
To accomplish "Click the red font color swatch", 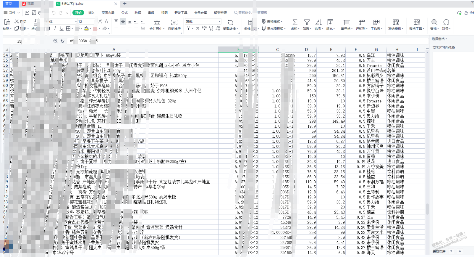I will (95, 29).
